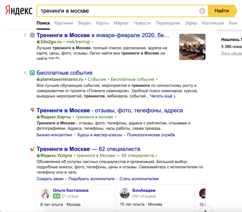Expand dropdown arrow after 'Бесплатные события' breadcrumb
This screenshot has height=212, width=242.
(x=157, y=79)
